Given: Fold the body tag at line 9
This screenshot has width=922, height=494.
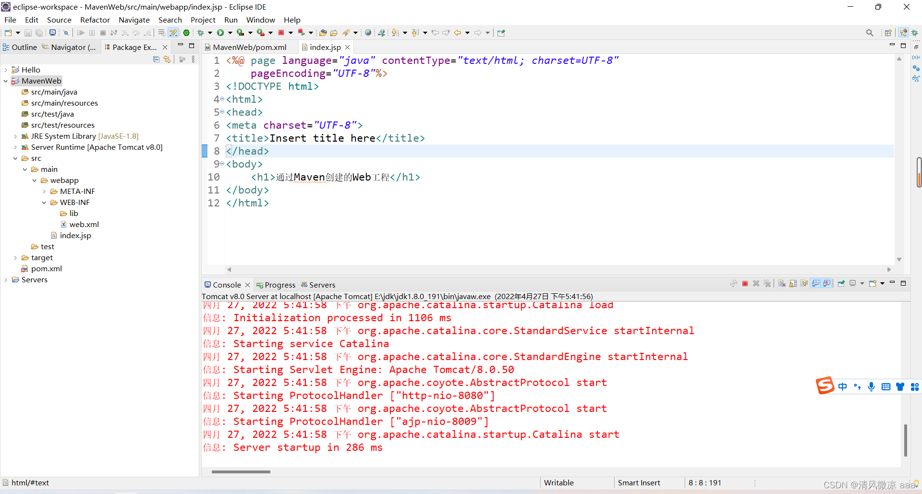Looking at the screenshot, I should tap(222, 164).
